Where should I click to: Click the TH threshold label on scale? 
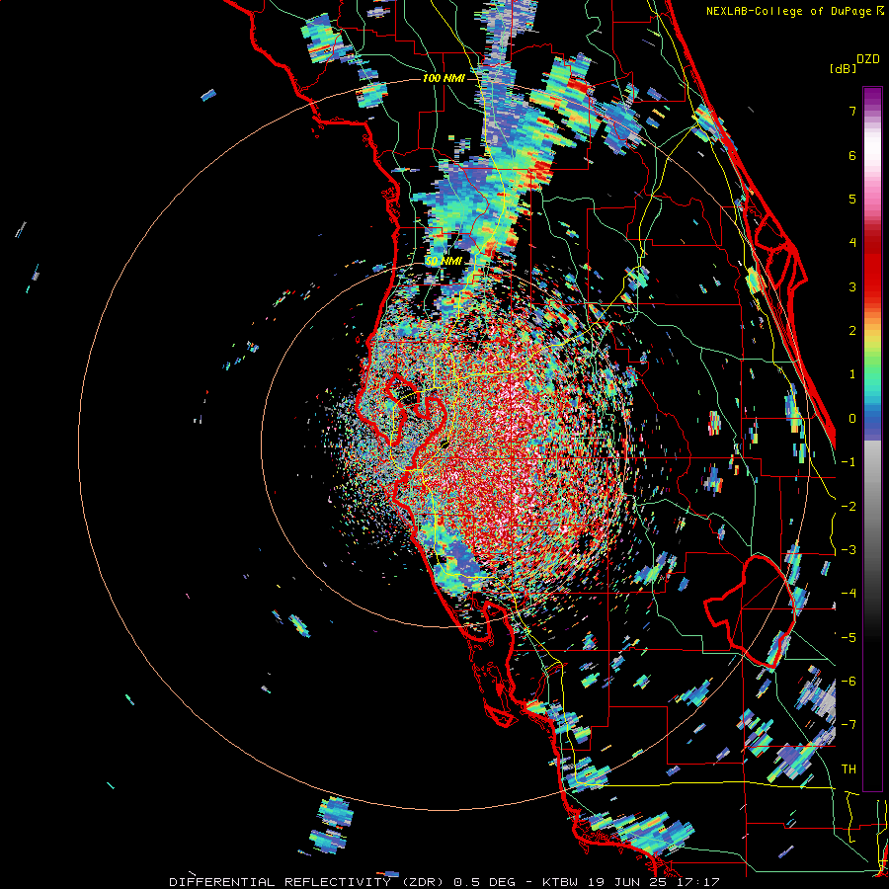849,769
